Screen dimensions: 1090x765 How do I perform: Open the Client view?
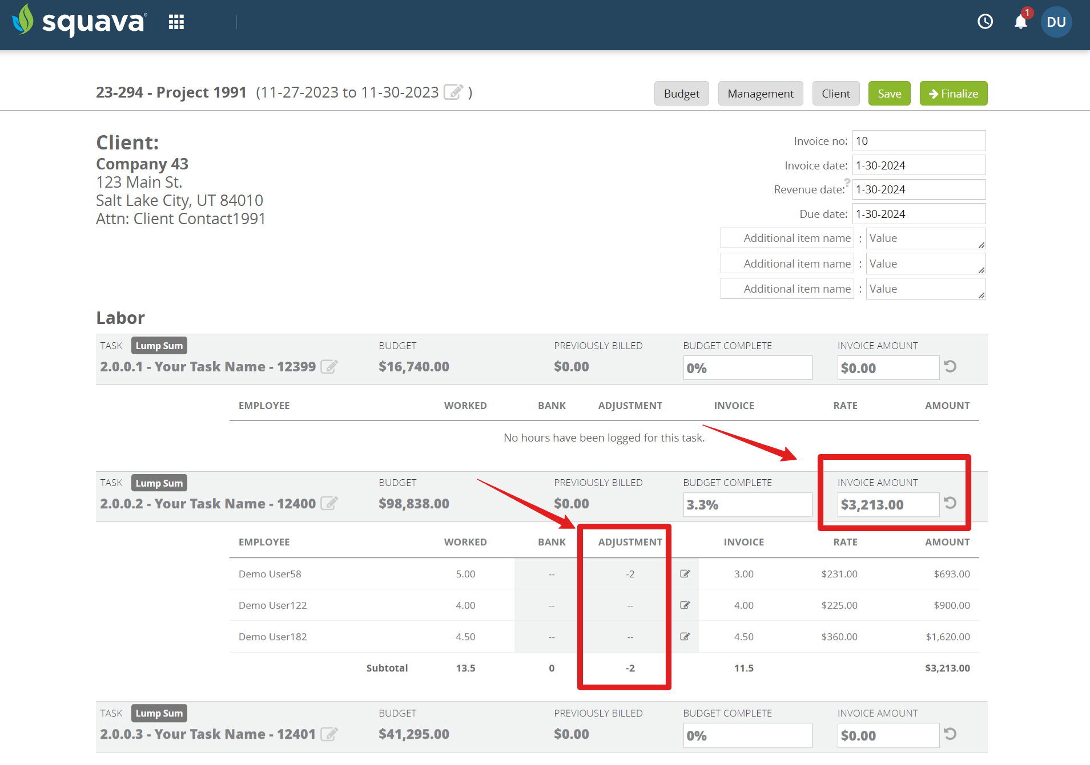tap(835, 94)
